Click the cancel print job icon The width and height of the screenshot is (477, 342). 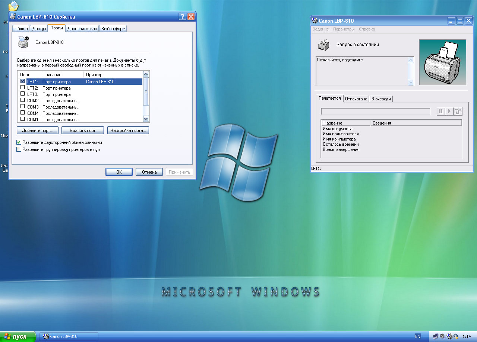pos(458,111)
